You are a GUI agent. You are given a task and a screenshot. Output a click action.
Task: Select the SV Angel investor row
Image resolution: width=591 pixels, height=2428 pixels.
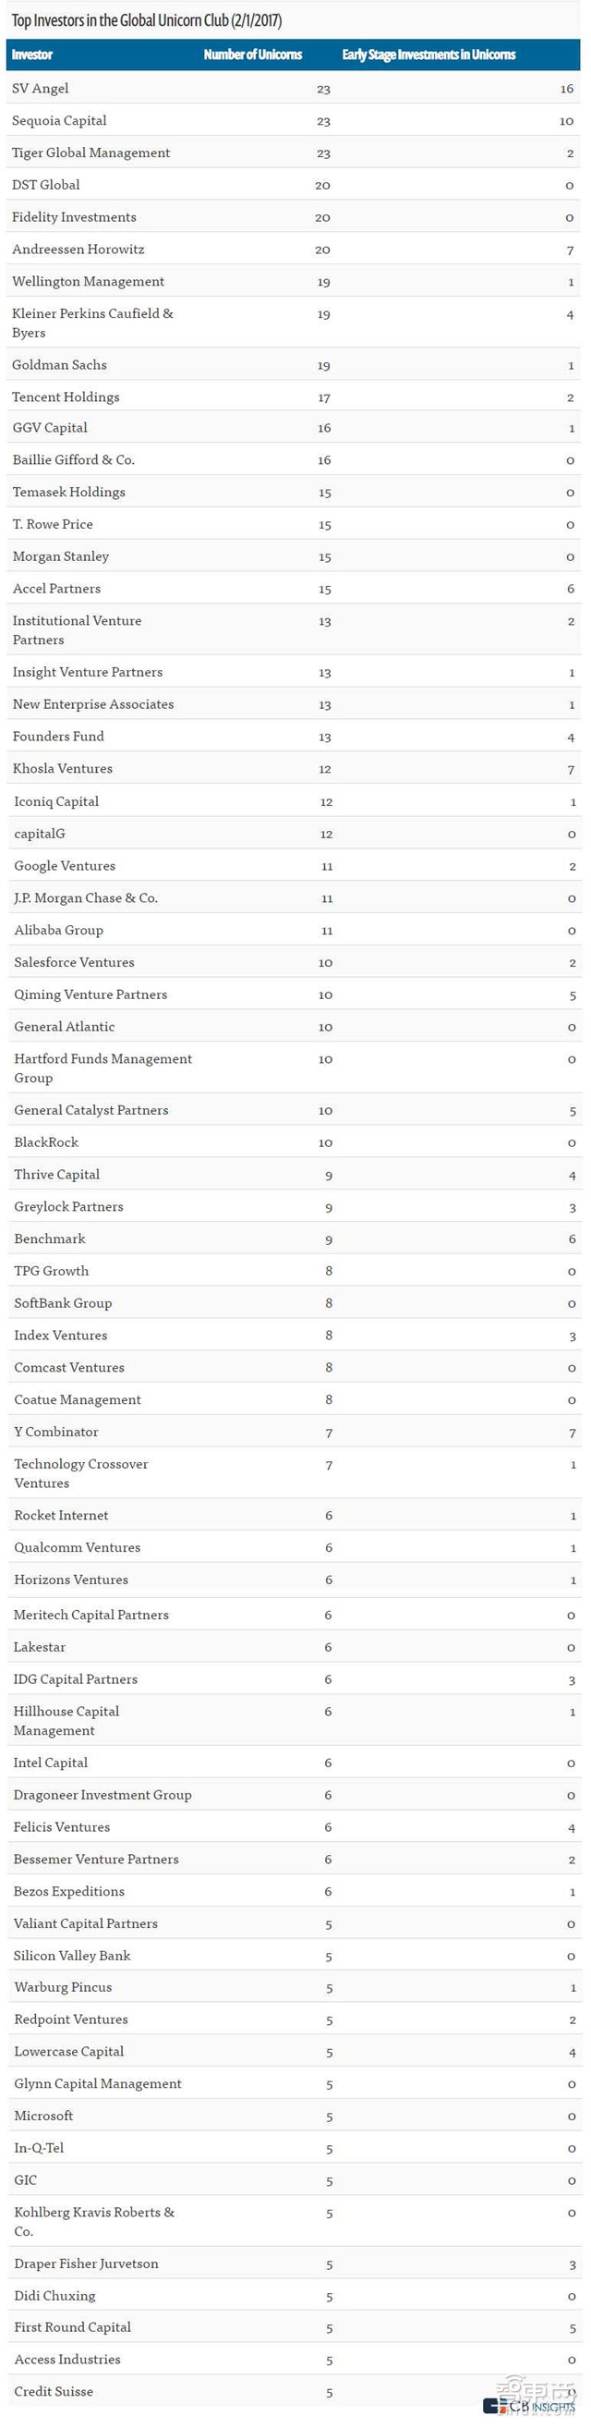(x=41, y=89)
